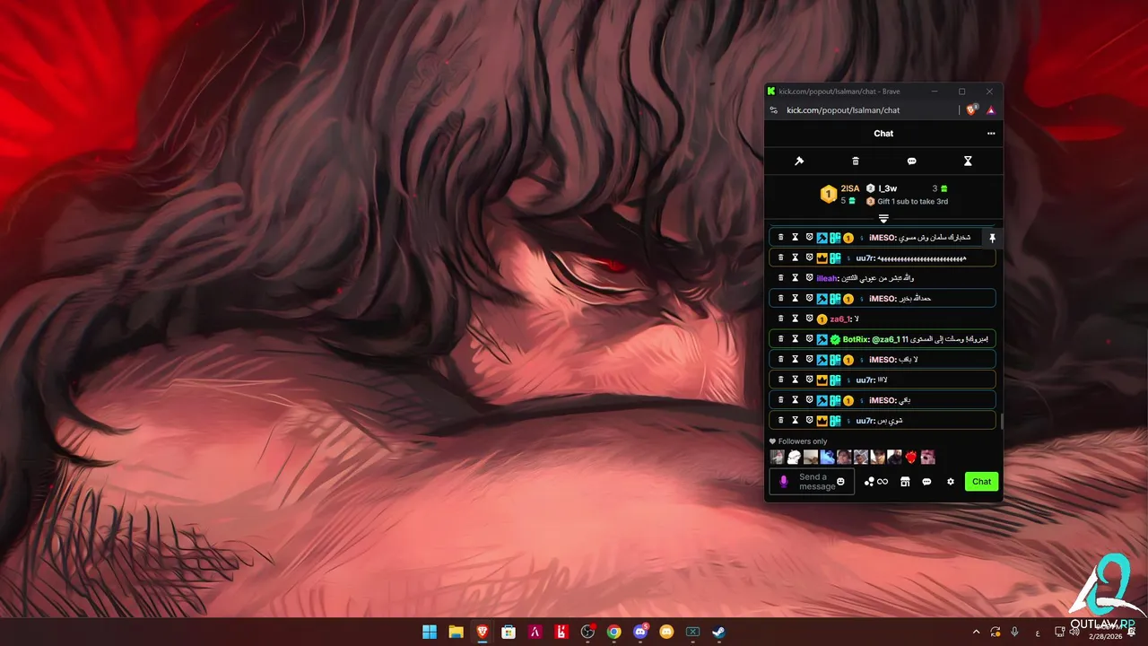Show hidden system tray icons chevron

click(x=976, y=633)
